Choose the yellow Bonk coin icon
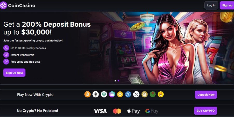Image resolution: width=234 pixels, height=117 pixels. click(x=161, y=94)
